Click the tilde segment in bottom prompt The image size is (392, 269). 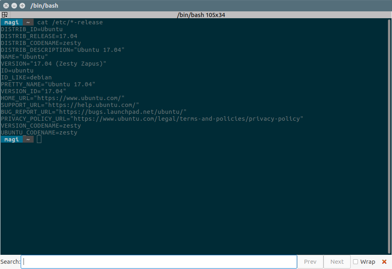click(x=28, y=139)
